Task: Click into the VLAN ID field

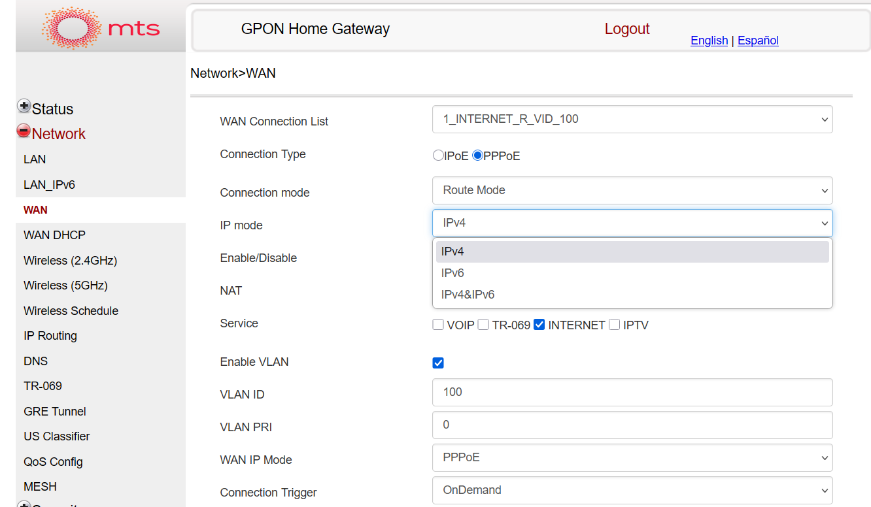Action: point(632,392)
